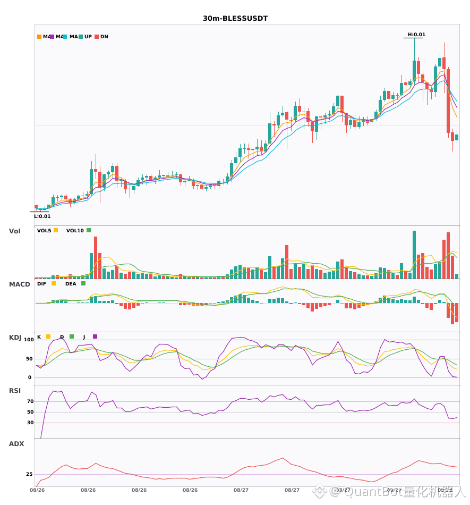Click the KDJ axis value 0

click(x=30, y=377)
